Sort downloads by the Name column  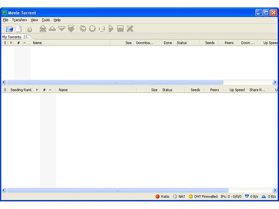pos(38,42)
